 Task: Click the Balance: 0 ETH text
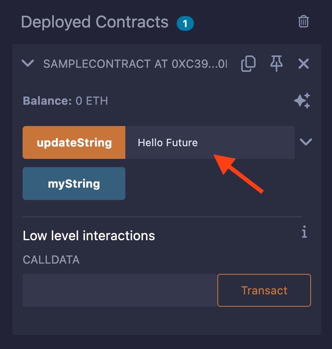point(65,101)
